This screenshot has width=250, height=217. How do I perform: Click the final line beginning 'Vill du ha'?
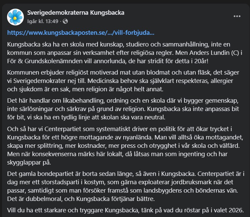click(x=125, y=210)
